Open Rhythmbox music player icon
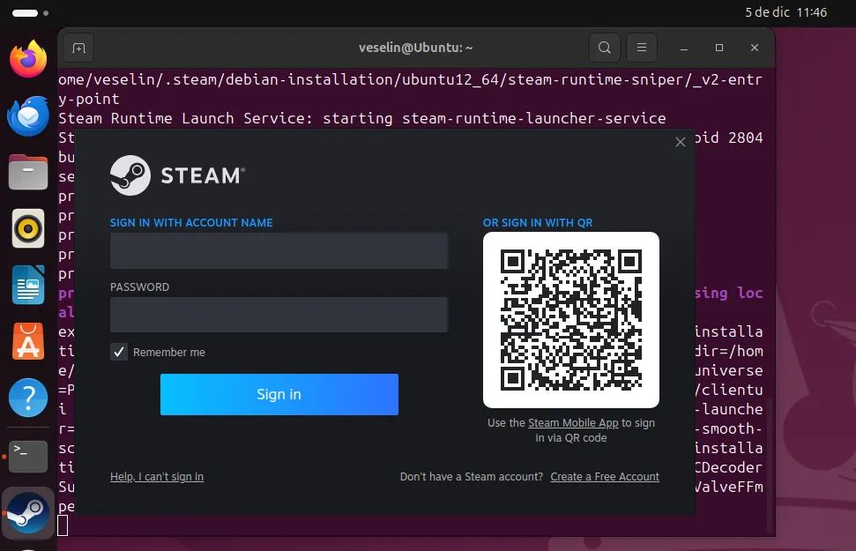This screenshot has height=551, width=856. coord(28,228)
